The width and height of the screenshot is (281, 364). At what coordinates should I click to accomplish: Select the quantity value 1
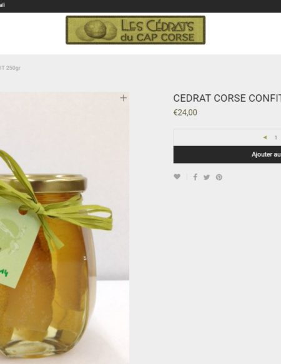pyautogui.click(x=275, y=137)
